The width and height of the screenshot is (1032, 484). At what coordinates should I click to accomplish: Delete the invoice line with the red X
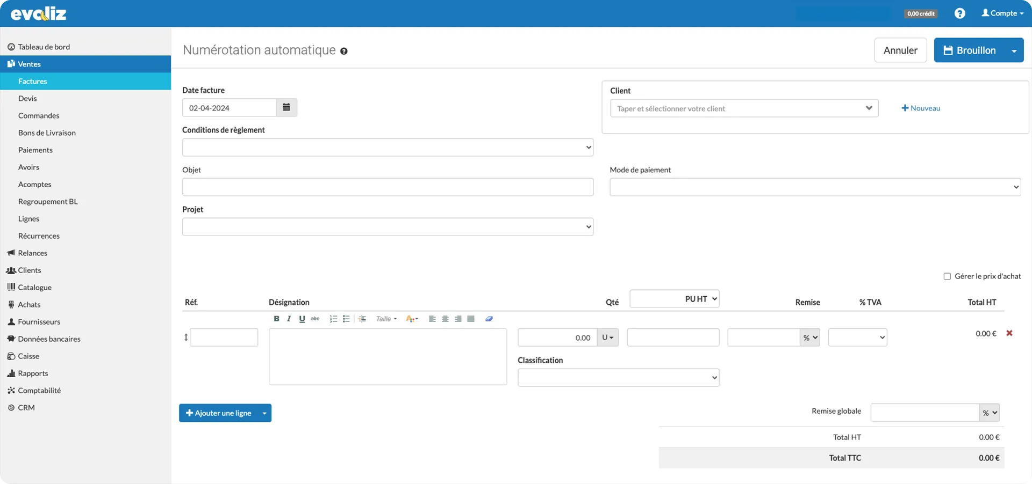[1009, 333]
